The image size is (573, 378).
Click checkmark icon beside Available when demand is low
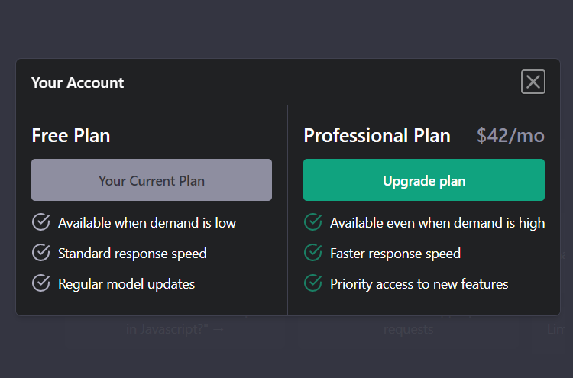(x=41, y=222)
